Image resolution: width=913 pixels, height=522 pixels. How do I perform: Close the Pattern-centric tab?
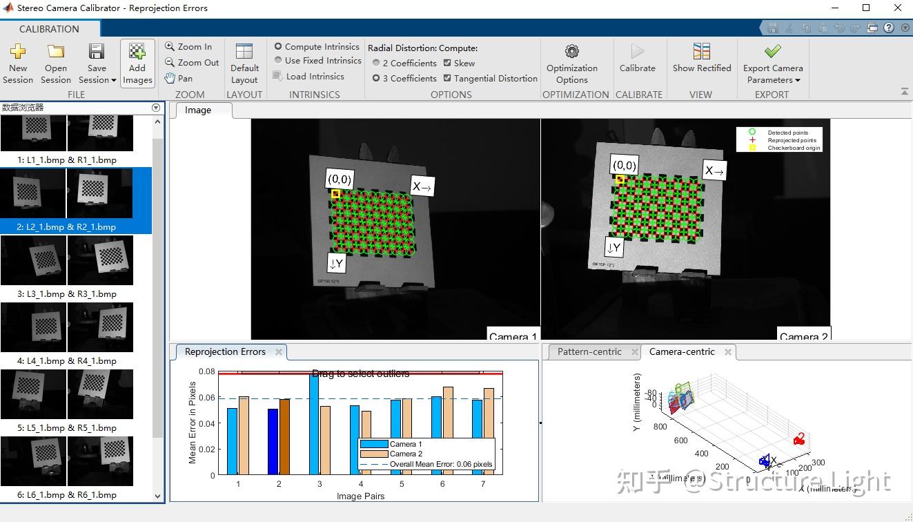coord(635,351)
